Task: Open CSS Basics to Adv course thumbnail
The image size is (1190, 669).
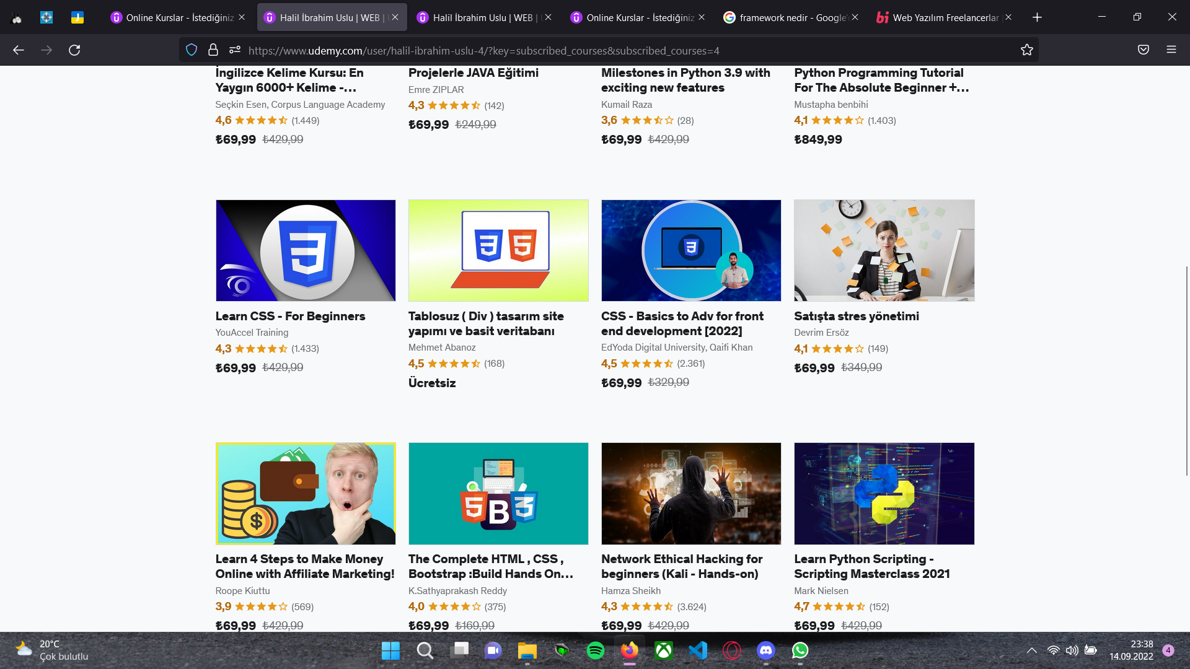Action: click(691, 250)
